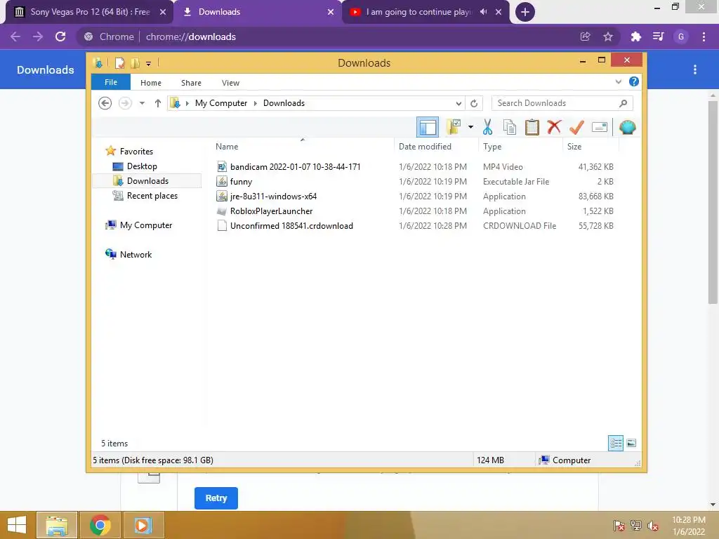Switch to large thumbnails view icon

(631, 443)
